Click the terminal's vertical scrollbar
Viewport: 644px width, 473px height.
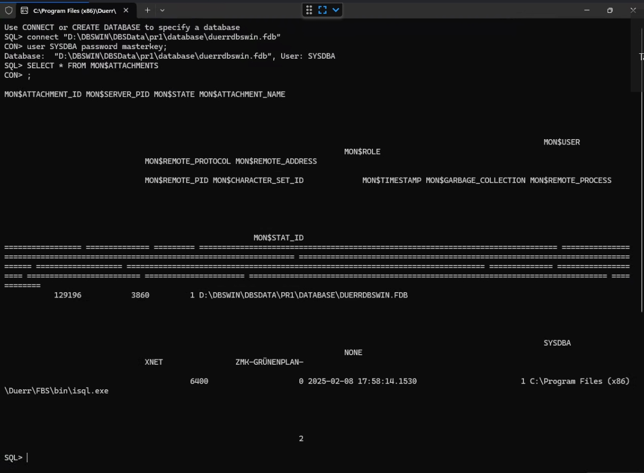(x=642, y=171)
